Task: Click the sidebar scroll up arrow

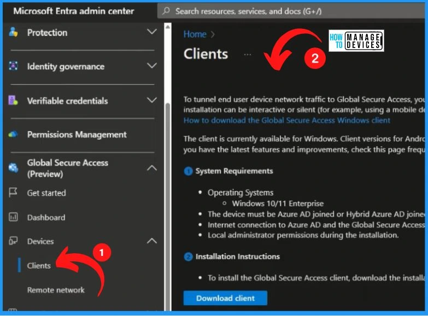Action: (168, 27)
